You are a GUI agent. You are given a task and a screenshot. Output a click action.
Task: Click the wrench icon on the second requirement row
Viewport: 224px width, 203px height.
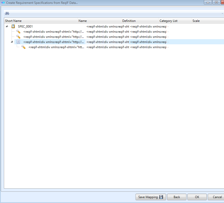[x=18, y=37]
